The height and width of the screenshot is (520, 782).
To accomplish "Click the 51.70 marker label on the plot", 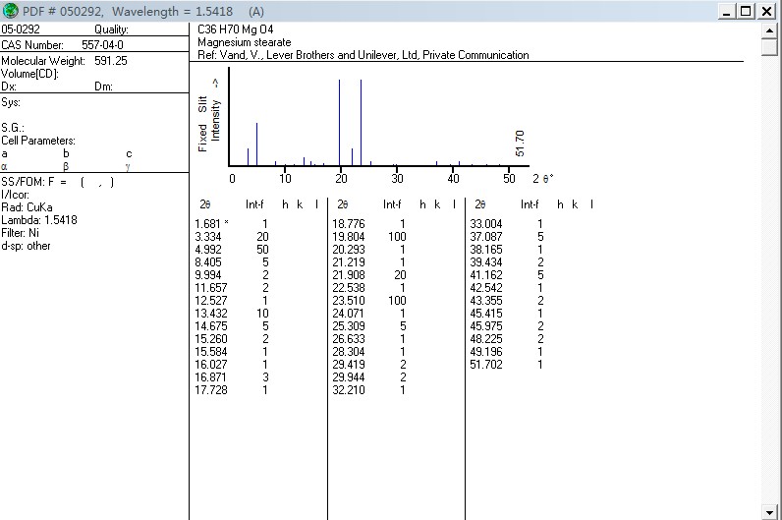I will pos(520,144).
